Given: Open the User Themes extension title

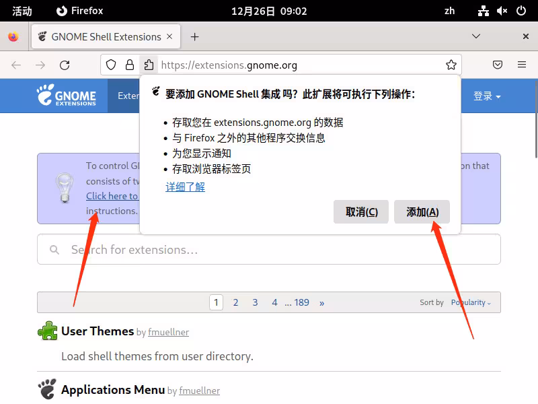Looking at the screenshot, I should tap(98, 331).
